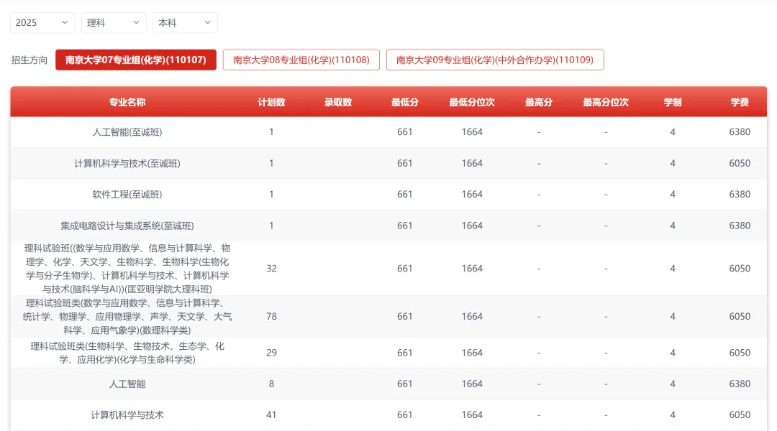Click the 学制 column header

pyautogui.click(x=673, y=103)
